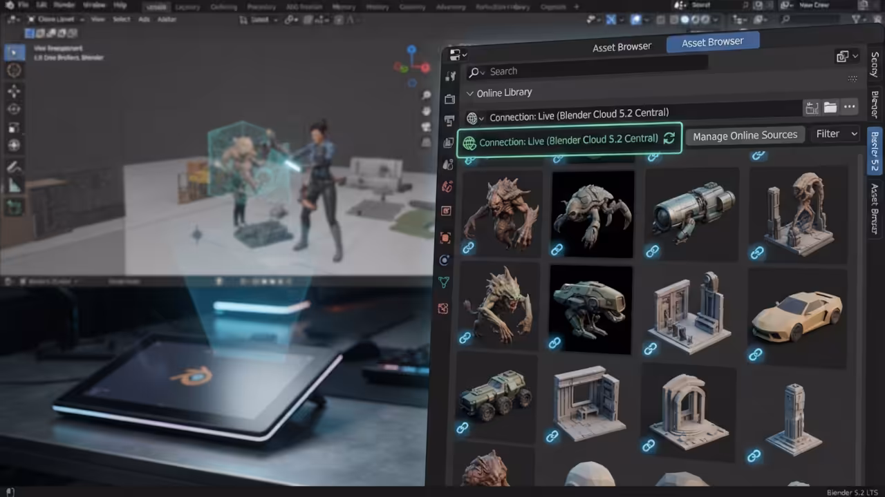Select the Measure ruler tool

tap(15, 184)
